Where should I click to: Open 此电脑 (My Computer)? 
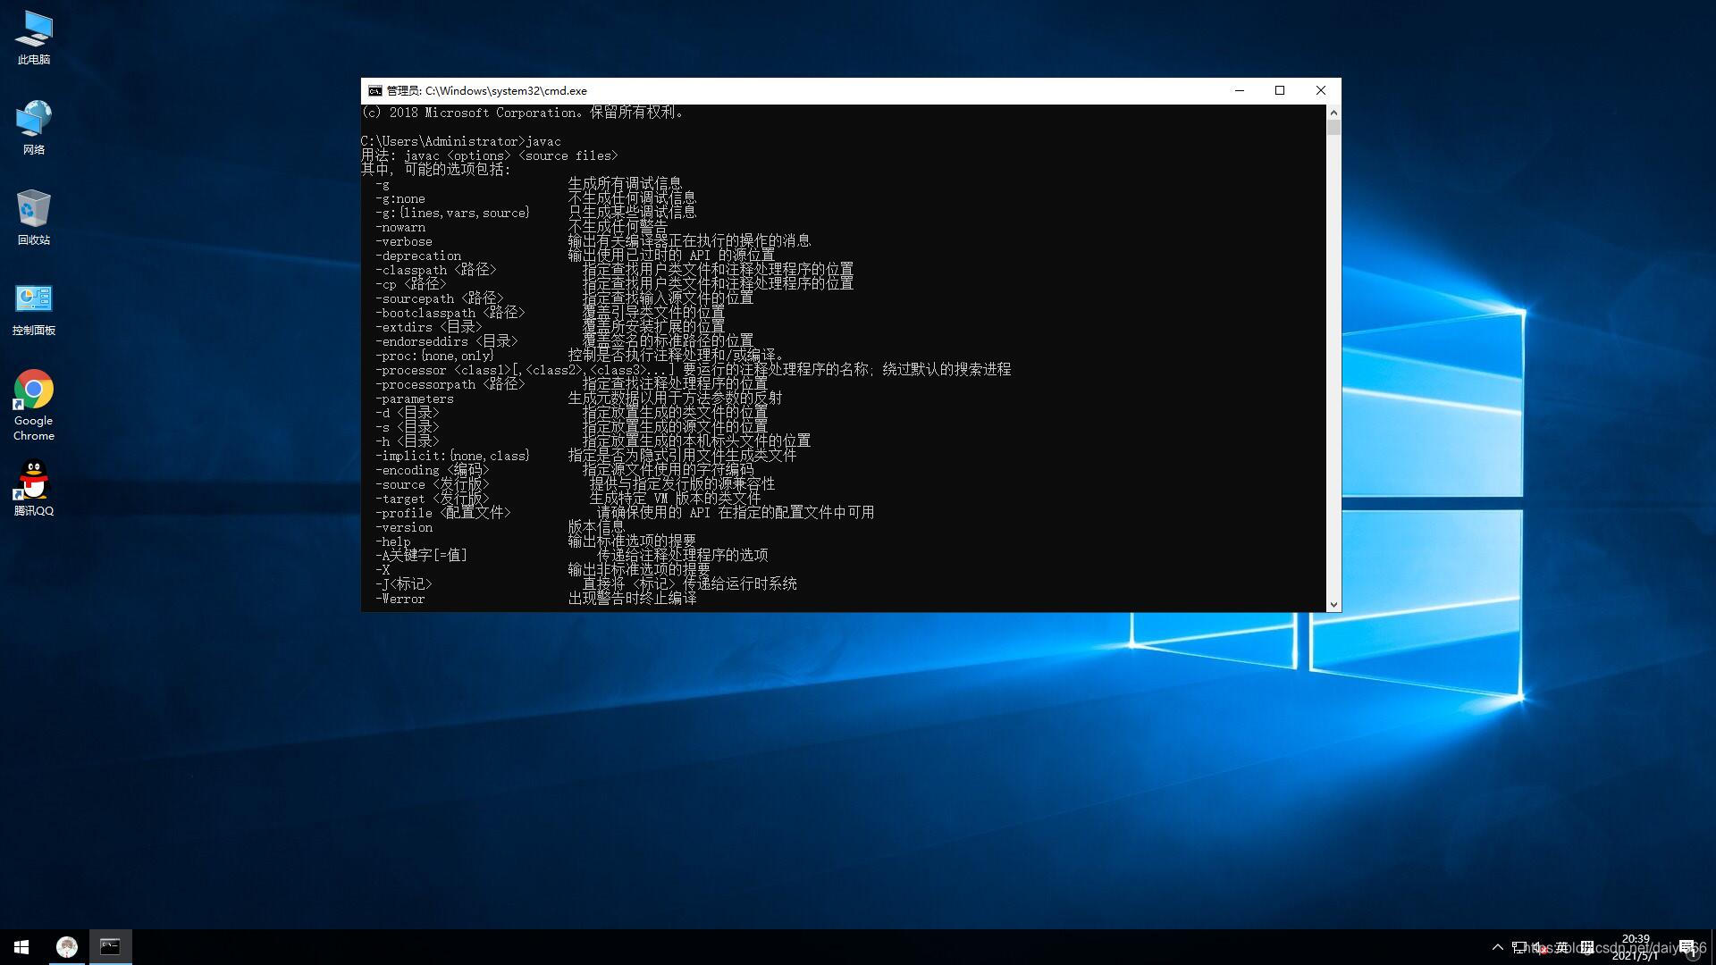click(x=32, y=37)
